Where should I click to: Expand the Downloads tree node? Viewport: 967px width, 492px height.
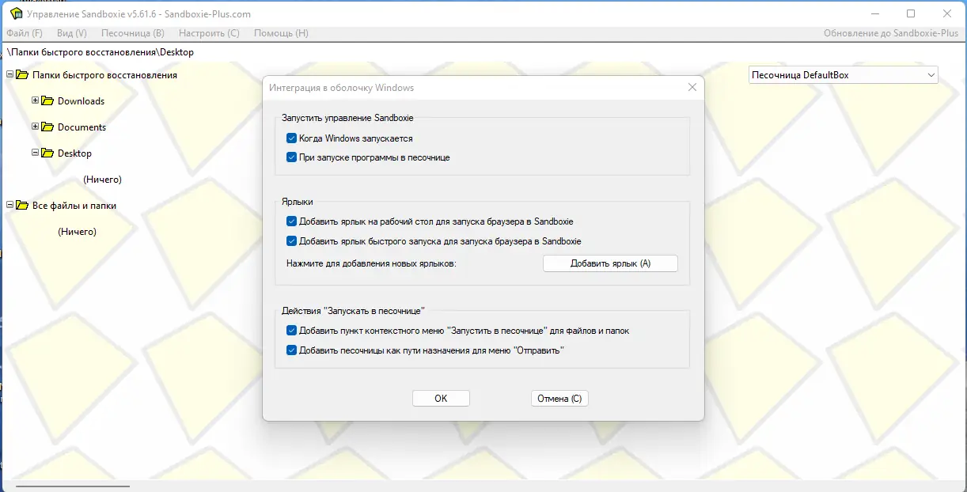(35, 100)
